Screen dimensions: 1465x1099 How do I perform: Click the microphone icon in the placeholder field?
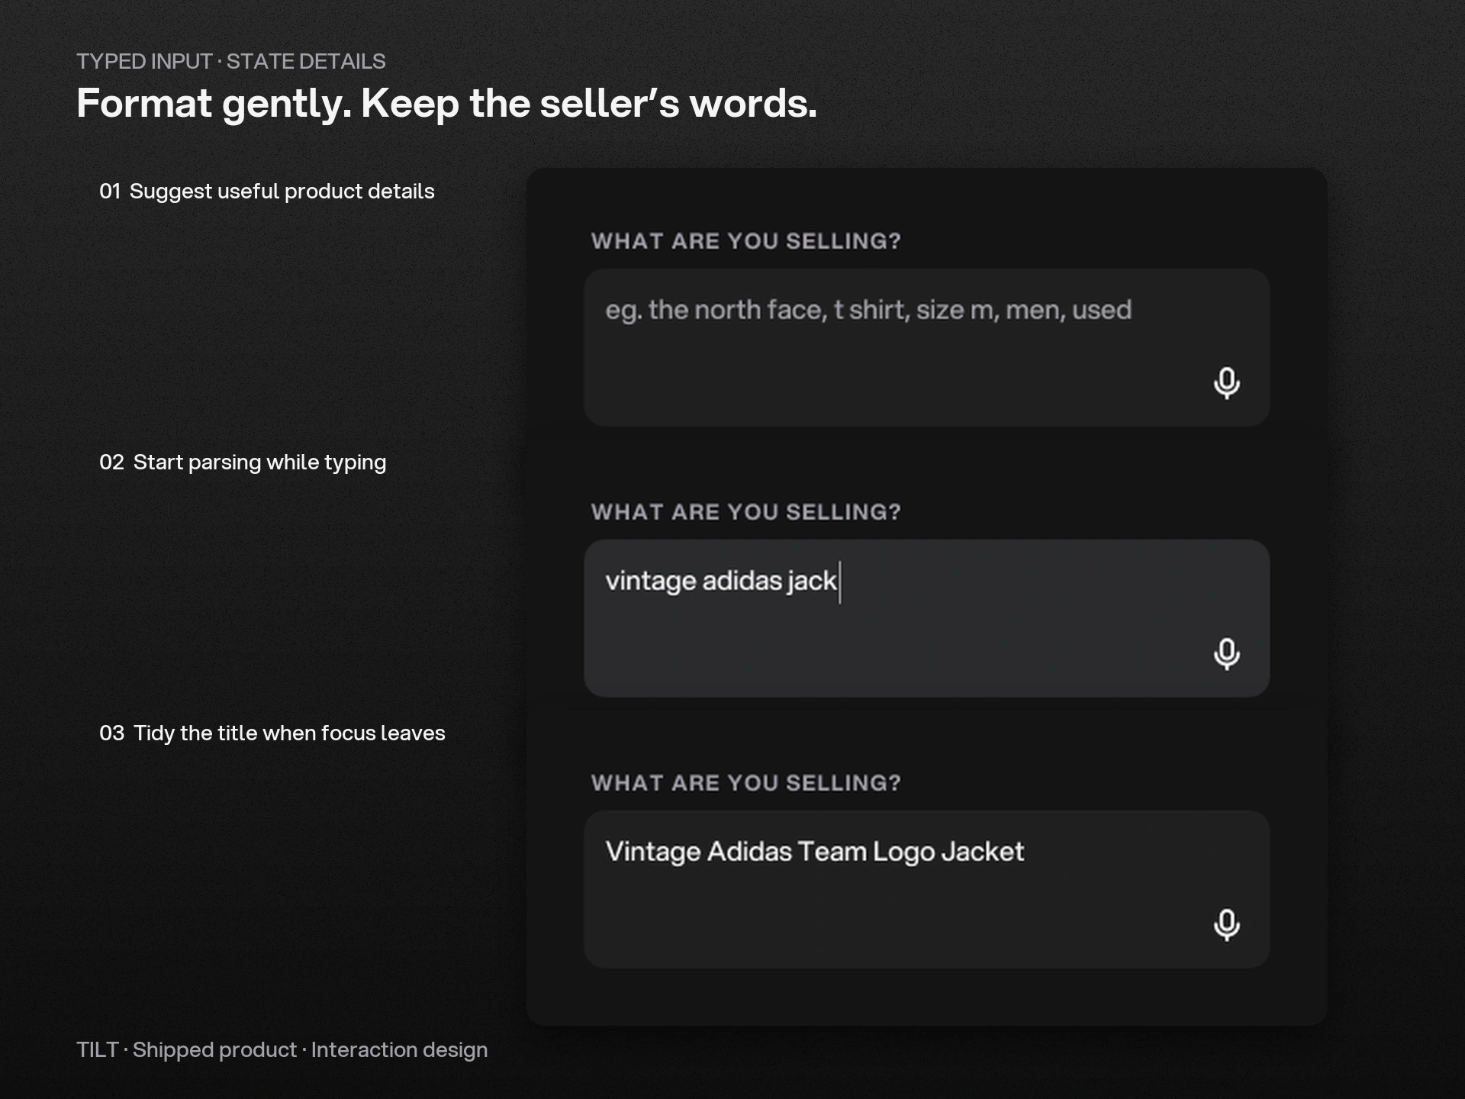coord(1226,383)
